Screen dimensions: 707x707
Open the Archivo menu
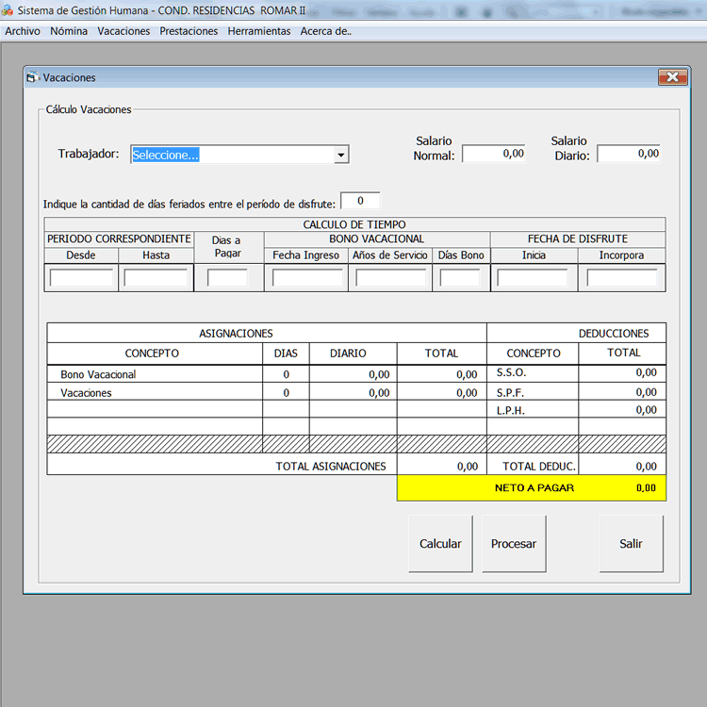click(23, 31)
